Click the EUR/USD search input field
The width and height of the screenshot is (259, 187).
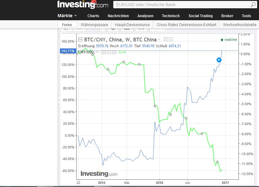pos(181,5)
